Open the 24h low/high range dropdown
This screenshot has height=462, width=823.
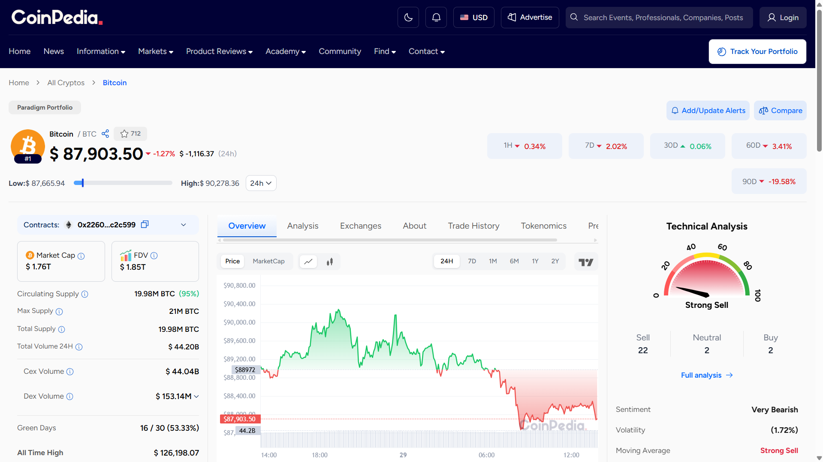point(261,183)
